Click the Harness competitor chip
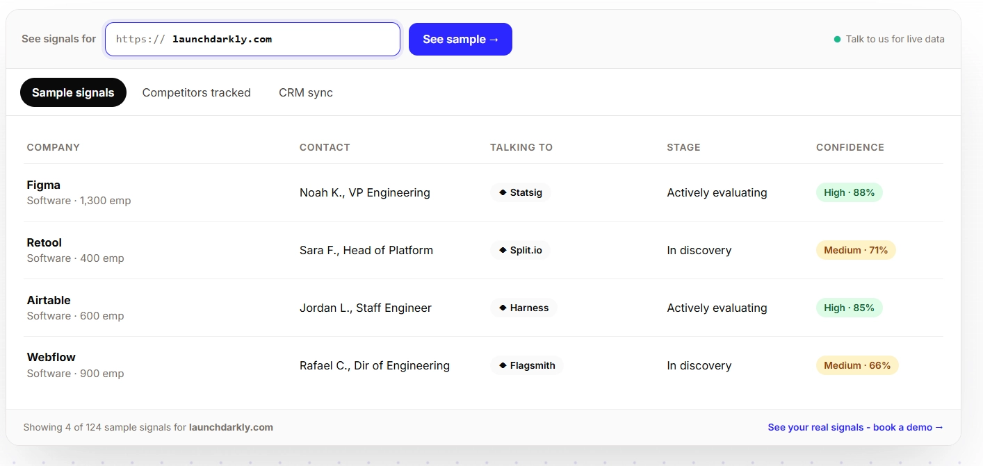Image resolution: width=983 pixels, height=466 pixels. click(x=523, y=308)
